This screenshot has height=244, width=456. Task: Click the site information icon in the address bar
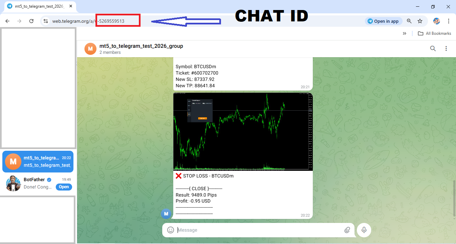click(x=45, y=21)
